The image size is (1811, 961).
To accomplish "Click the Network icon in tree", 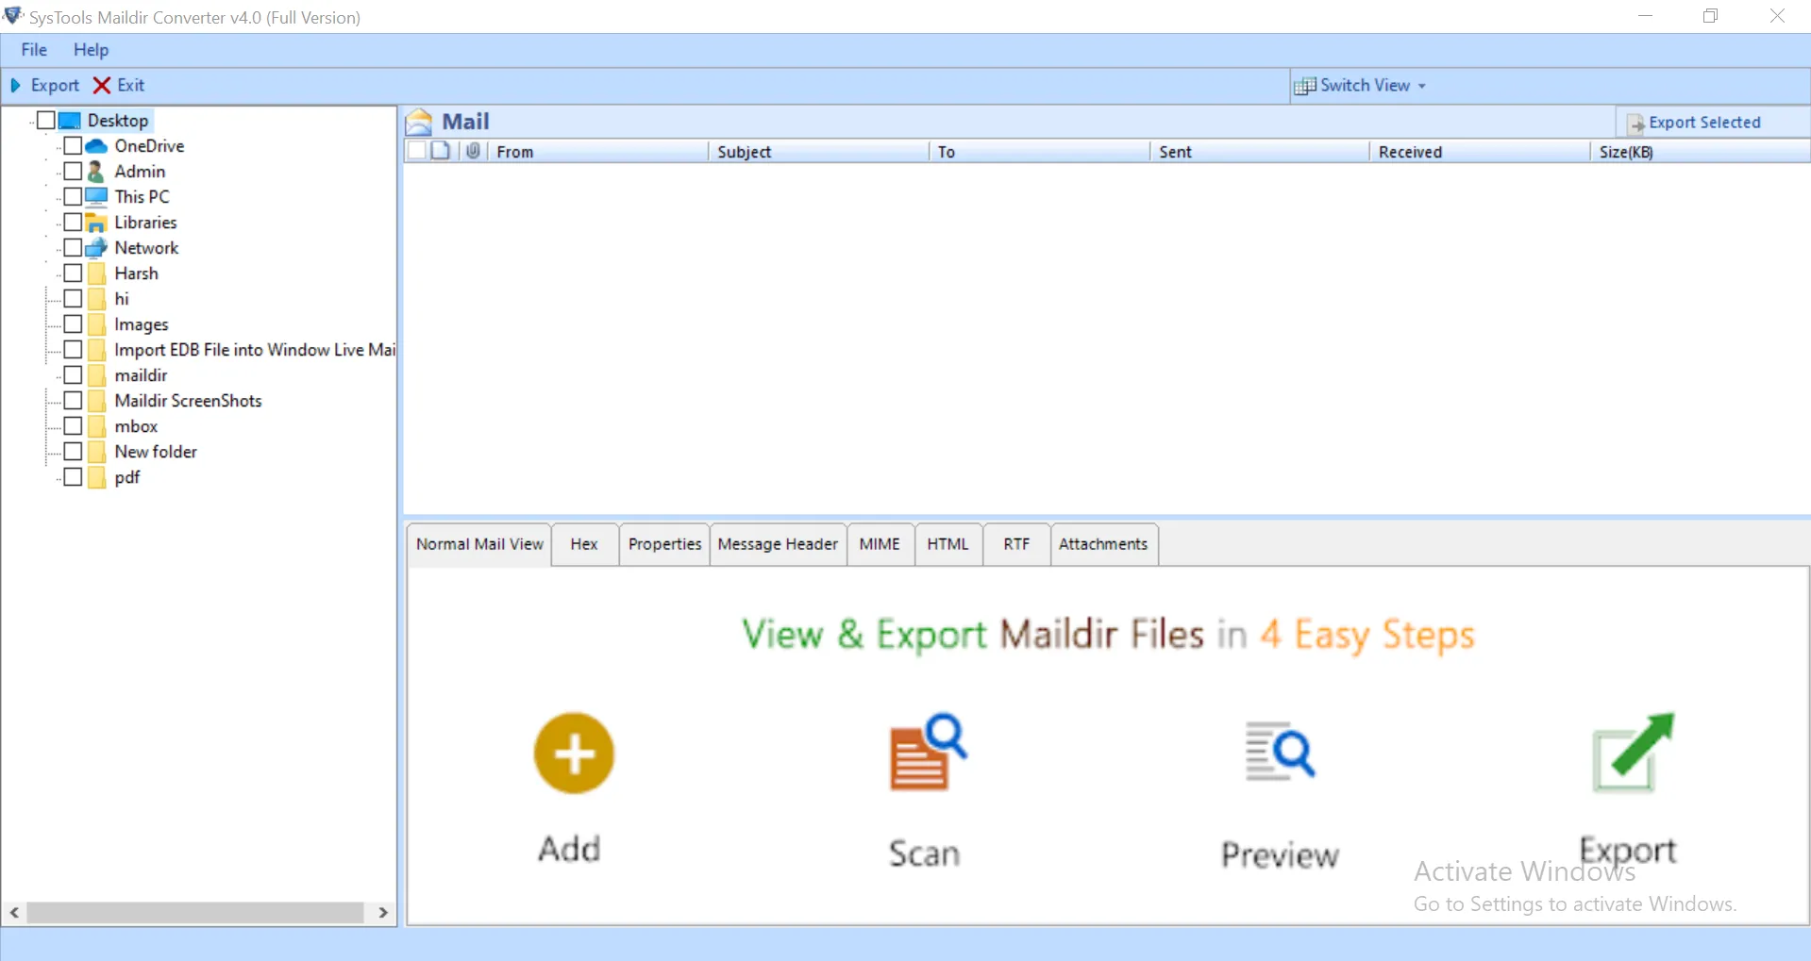I will point(96,248).
